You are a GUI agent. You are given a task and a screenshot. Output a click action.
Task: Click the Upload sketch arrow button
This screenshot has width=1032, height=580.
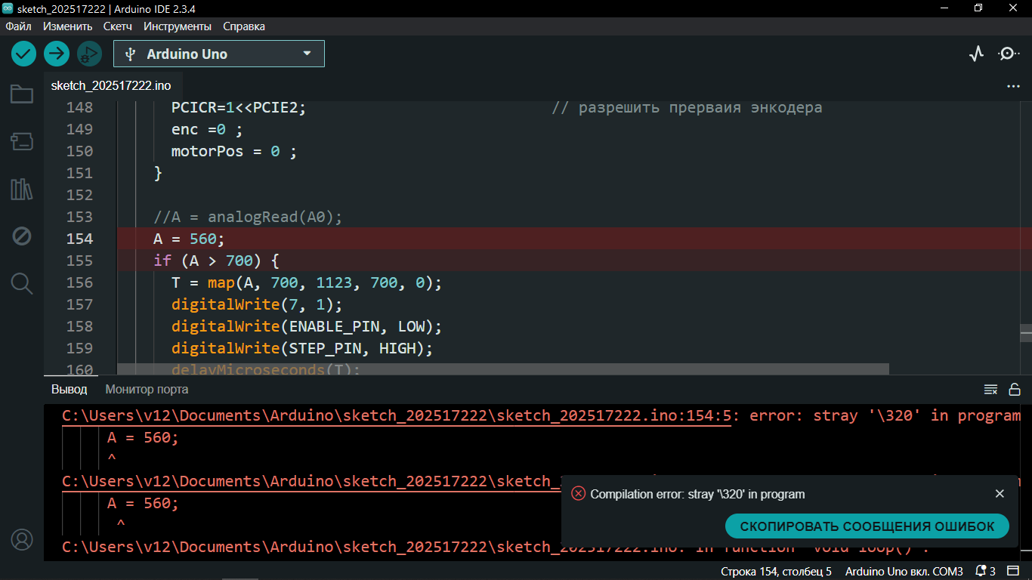[x=57, y=54]
